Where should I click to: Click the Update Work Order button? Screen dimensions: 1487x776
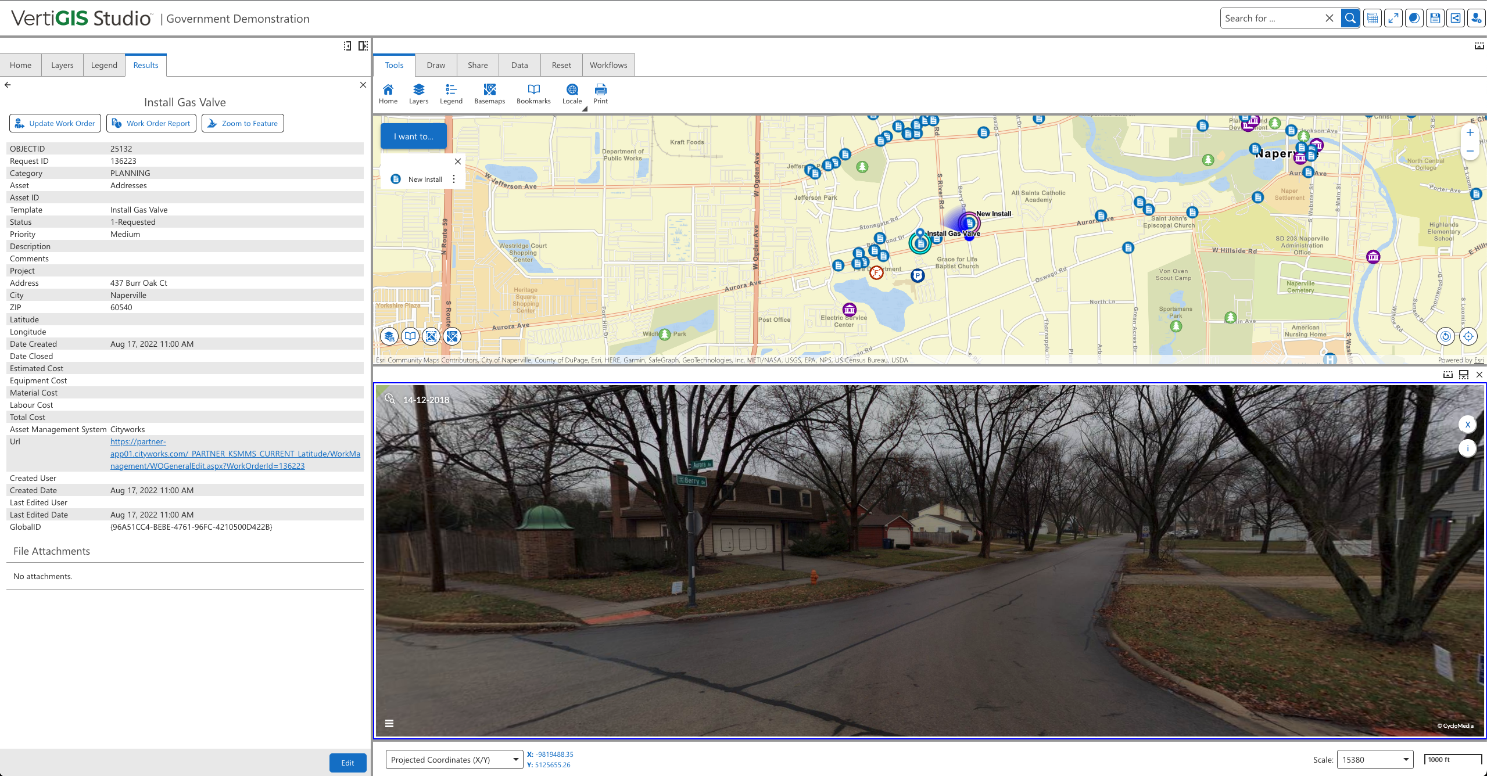point(55,123)
